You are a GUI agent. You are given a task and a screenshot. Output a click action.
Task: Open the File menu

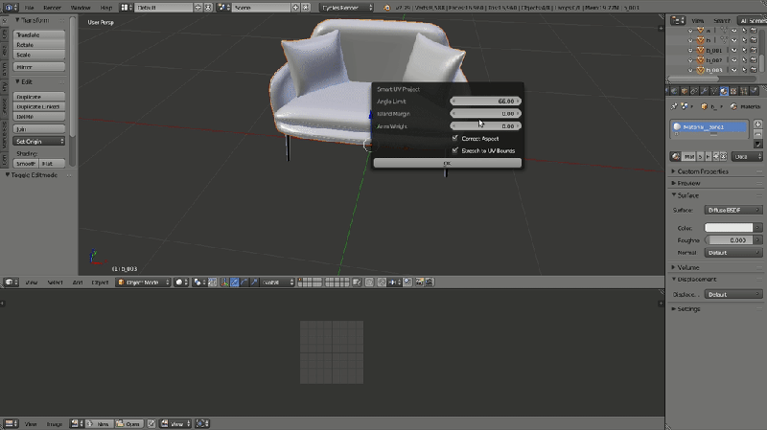(x=30, y=8)
